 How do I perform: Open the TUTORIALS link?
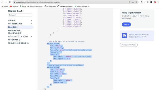tap(13, 40)
